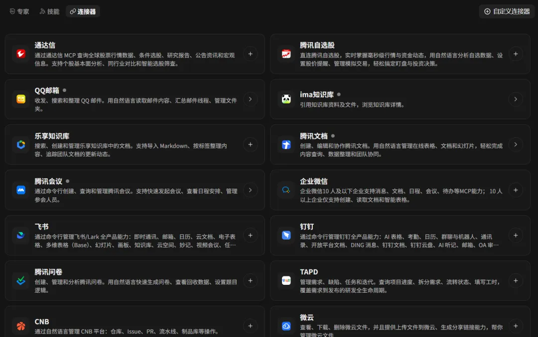Click the 腾讯问卷 title text
538x337 pixels.
48,272
